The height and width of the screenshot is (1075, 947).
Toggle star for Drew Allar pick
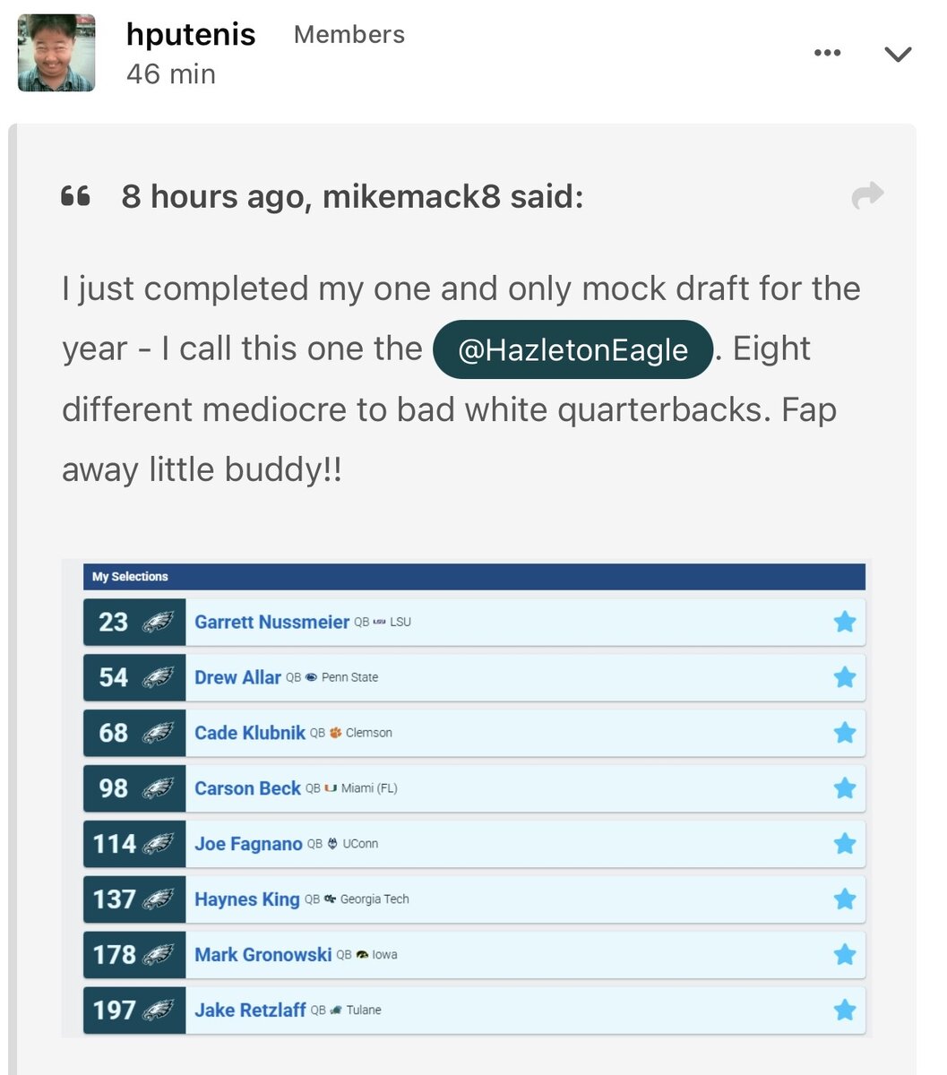click(x=844, y=677)
